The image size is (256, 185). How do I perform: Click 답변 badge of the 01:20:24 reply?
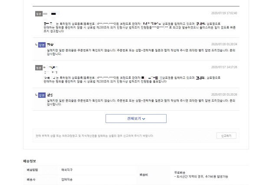tap(42, 45)
